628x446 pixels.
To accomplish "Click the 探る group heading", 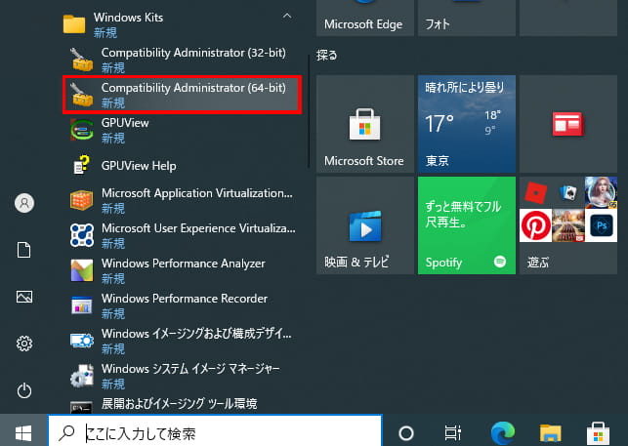I will [x=327, y=55].
